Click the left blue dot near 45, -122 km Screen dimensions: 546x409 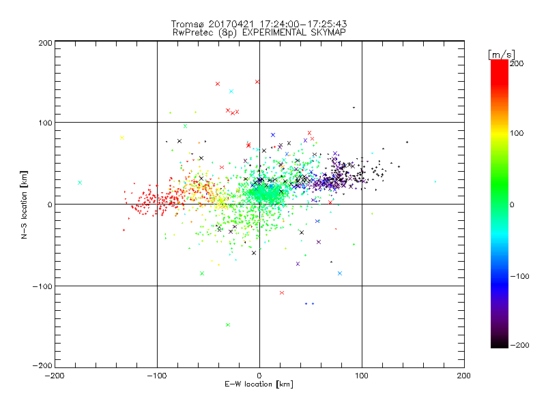point(306,303)
